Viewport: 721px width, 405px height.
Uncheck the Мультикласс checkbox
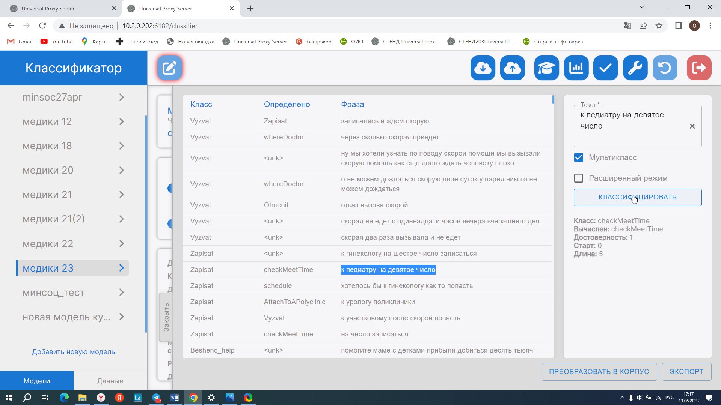pos(579,157)
